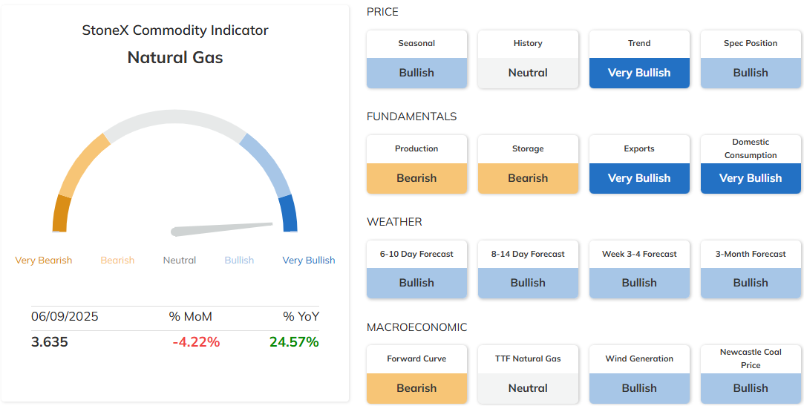This screenshot has height=406, width=804.
Task: Click the gauge needle pointer
Action: coord(221,229)
